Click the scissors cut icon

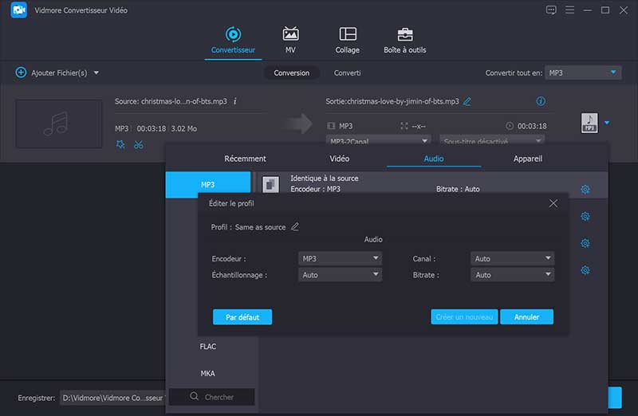[x=139, y=144]
